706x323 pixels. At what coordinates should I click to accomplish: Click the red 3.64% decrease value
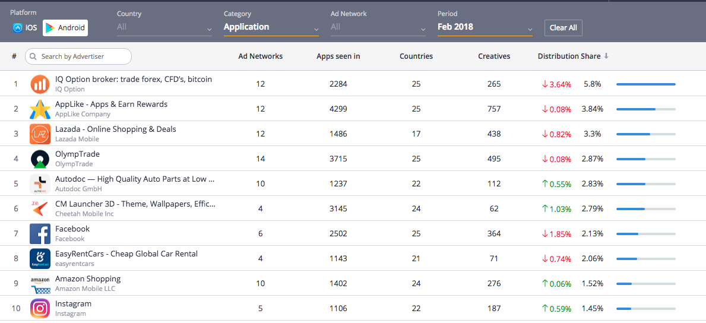pyautogui.click(x=556, y=84)
